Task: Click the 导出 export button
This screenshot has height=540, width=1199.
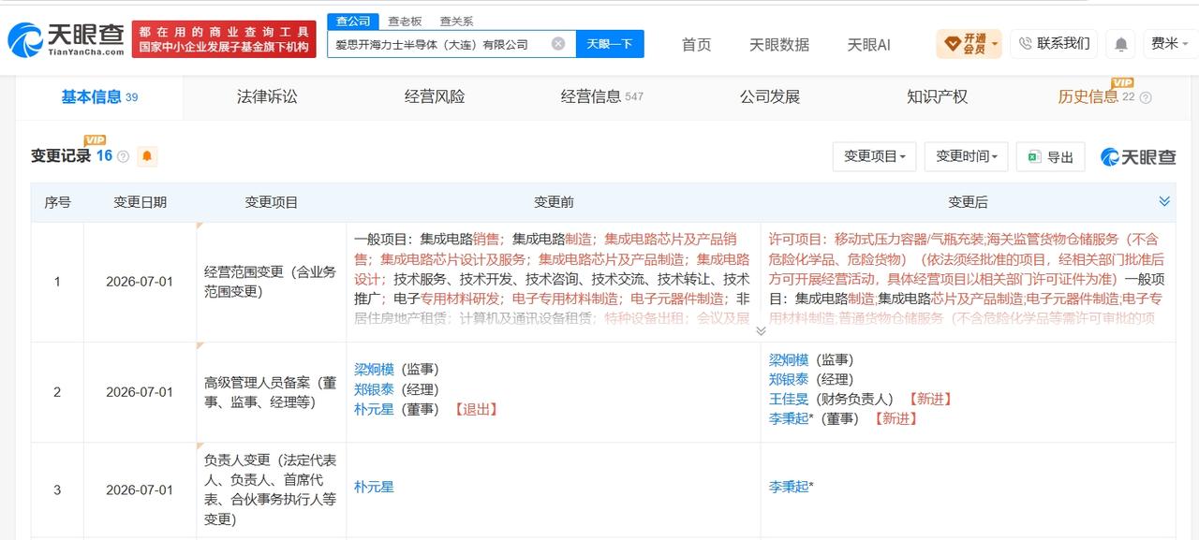Action: [x=1050, y=156]
